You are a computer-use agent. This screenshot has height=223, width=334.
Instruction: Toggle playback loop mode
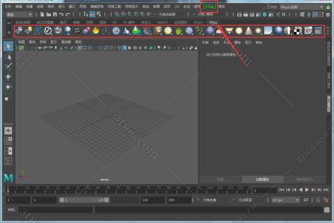point(306,200)
